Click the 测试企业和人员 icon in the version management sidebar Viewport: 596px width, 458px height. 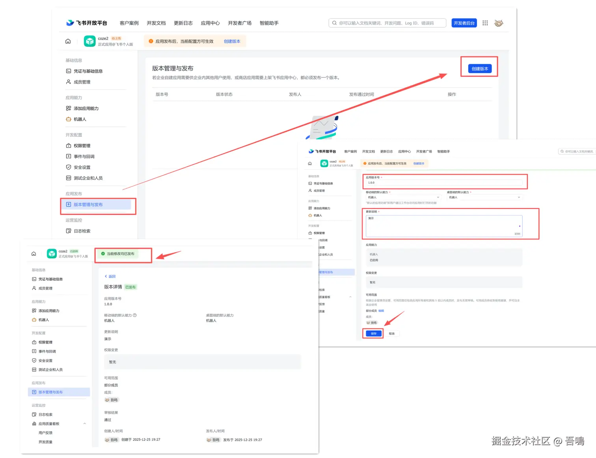69,178
